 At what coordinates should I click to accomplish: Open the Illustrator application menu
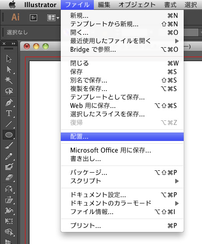40,5
